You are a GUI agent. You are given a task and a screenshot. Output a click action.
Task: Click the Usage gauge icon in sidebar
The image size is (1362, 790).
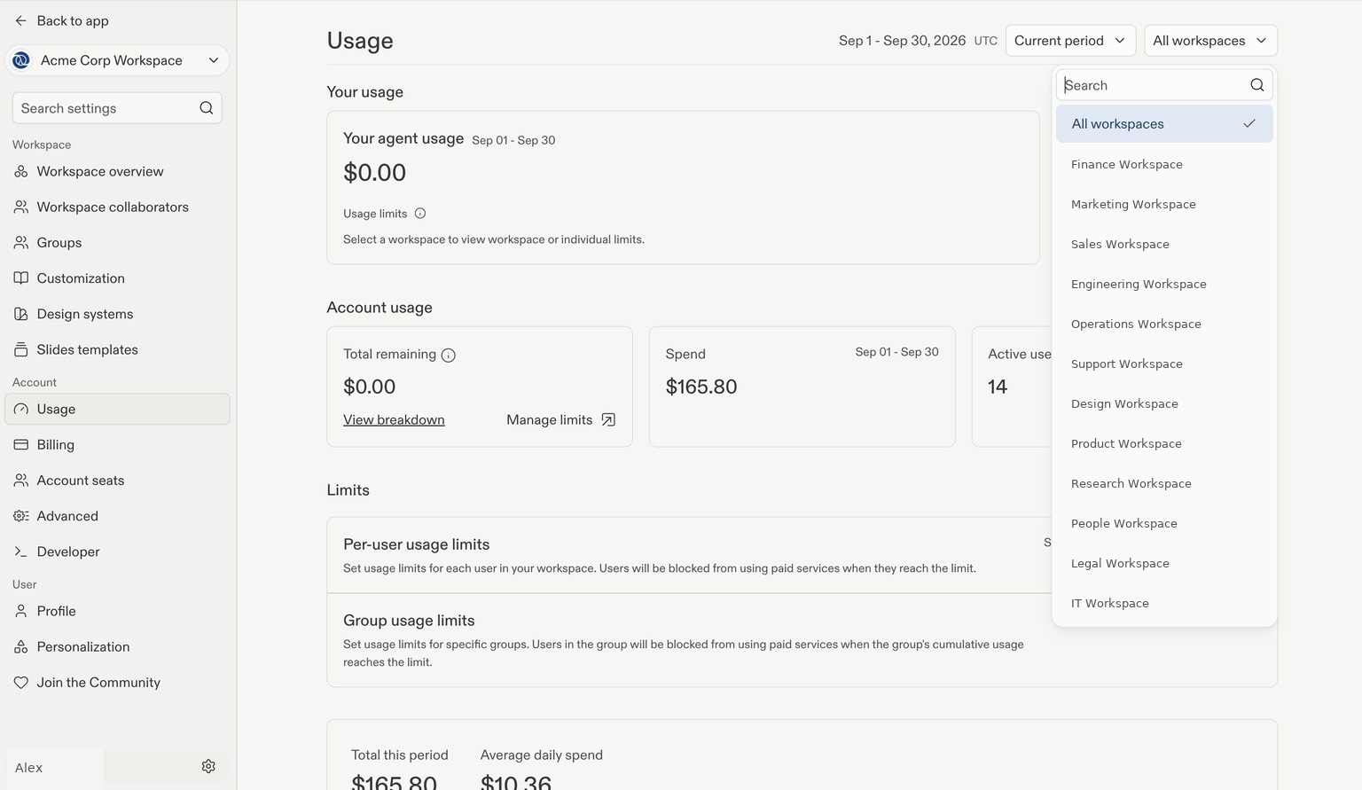[x=21, y=409]
